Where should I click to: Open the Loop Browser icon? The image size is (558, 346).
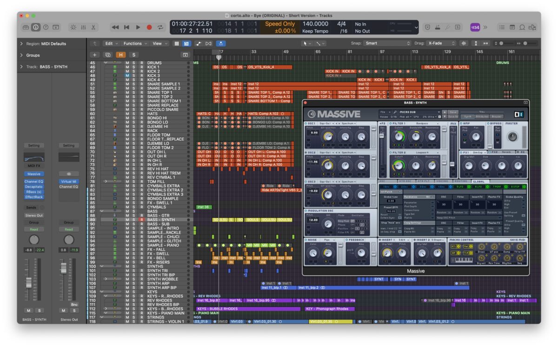pyautogui.click(x=521, y=27)
